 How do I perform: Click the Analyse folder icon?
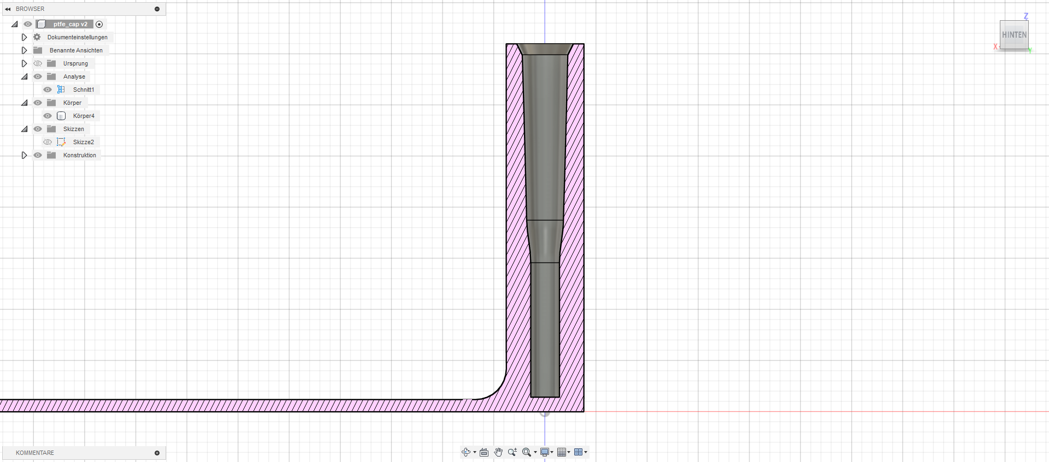(51, 76)
